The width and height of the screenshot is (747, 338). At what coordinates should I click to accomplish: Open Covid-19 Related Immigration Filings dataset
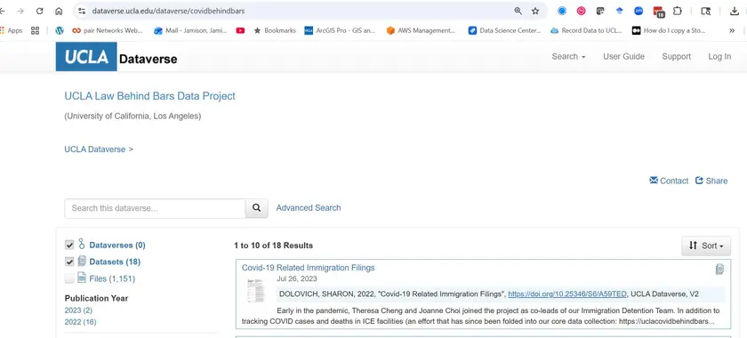309,268
